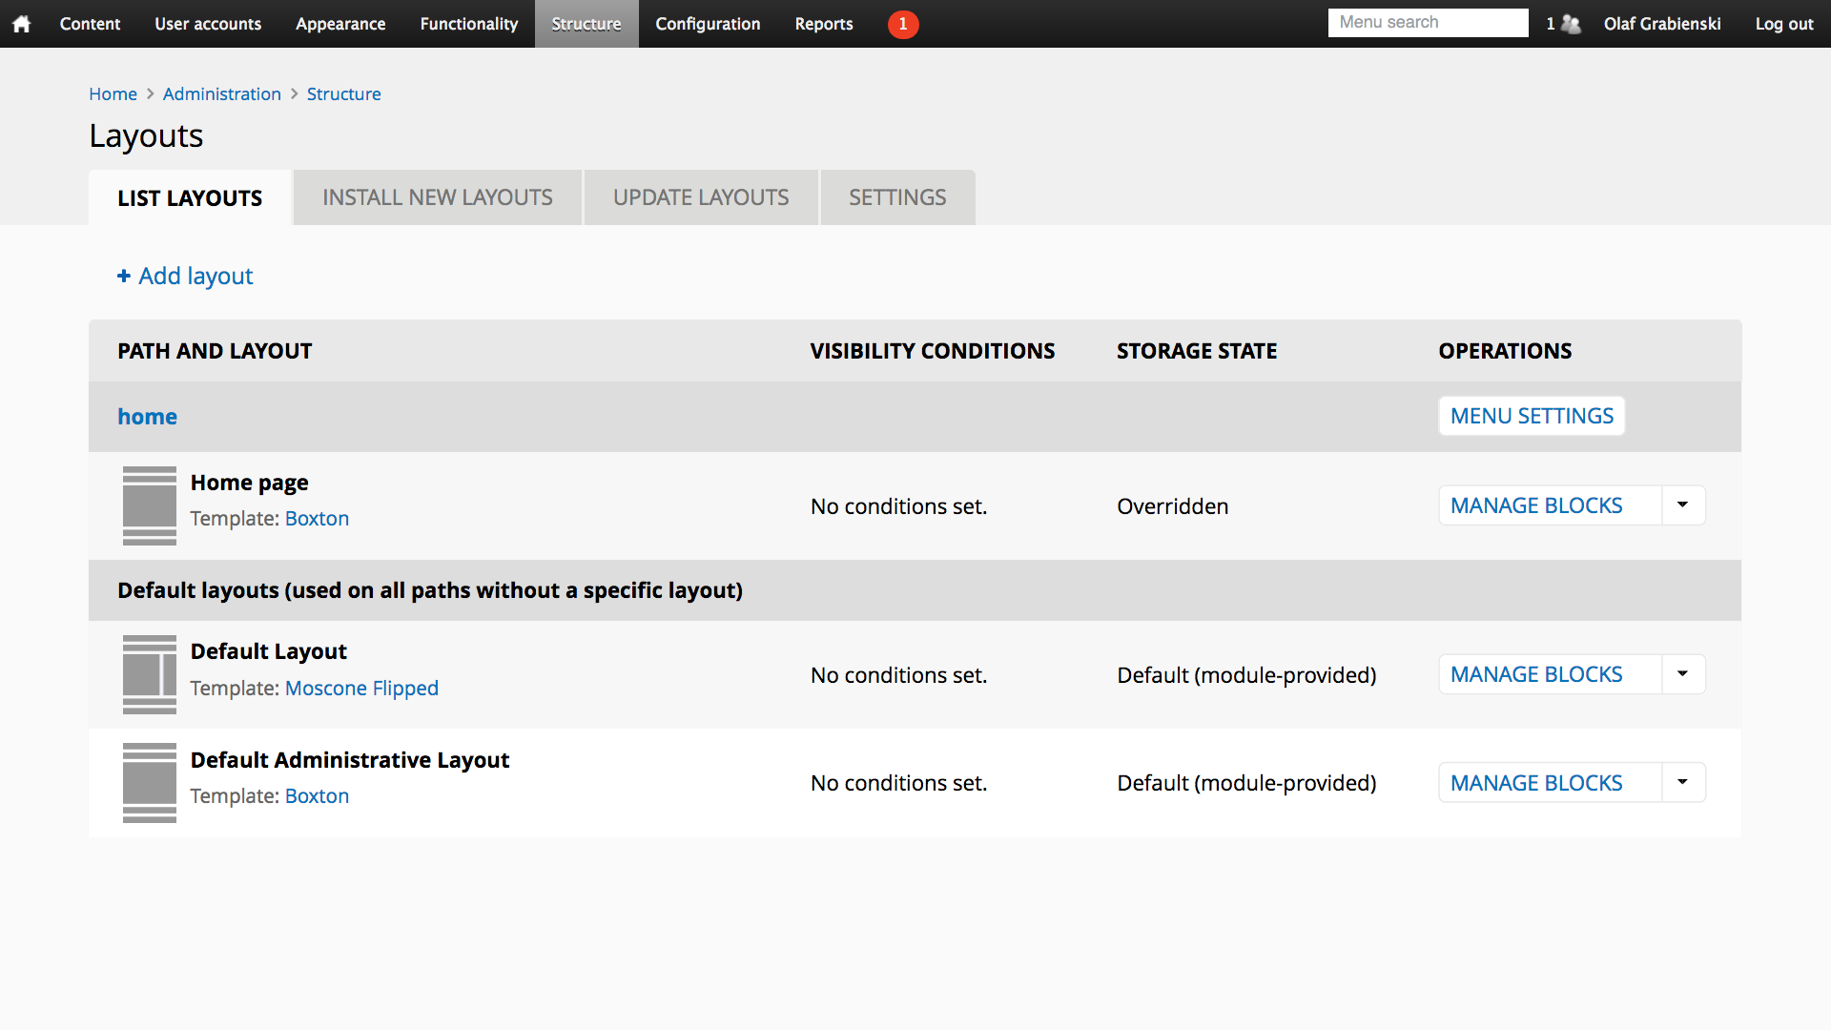Click the home icon in admin bar
The image size is (1831, 1030).
pos(21,24)
